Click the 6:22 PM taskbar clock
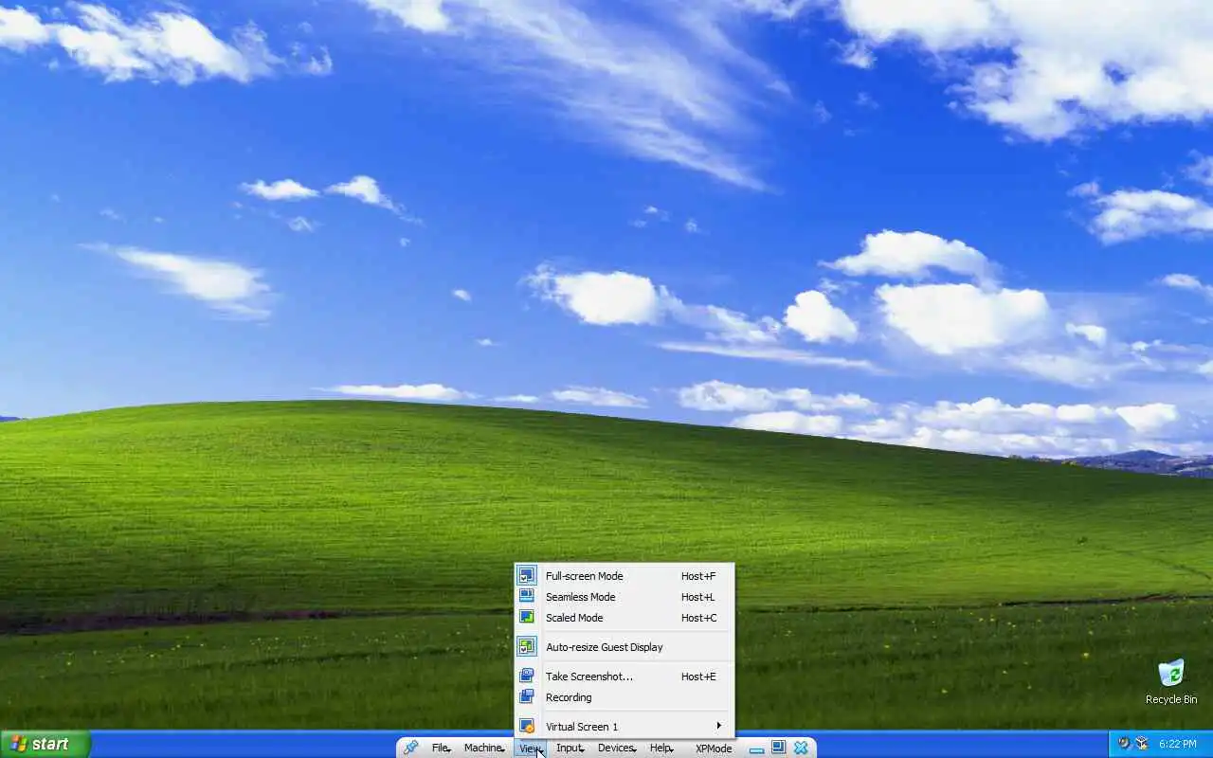 pos(1177,745)
